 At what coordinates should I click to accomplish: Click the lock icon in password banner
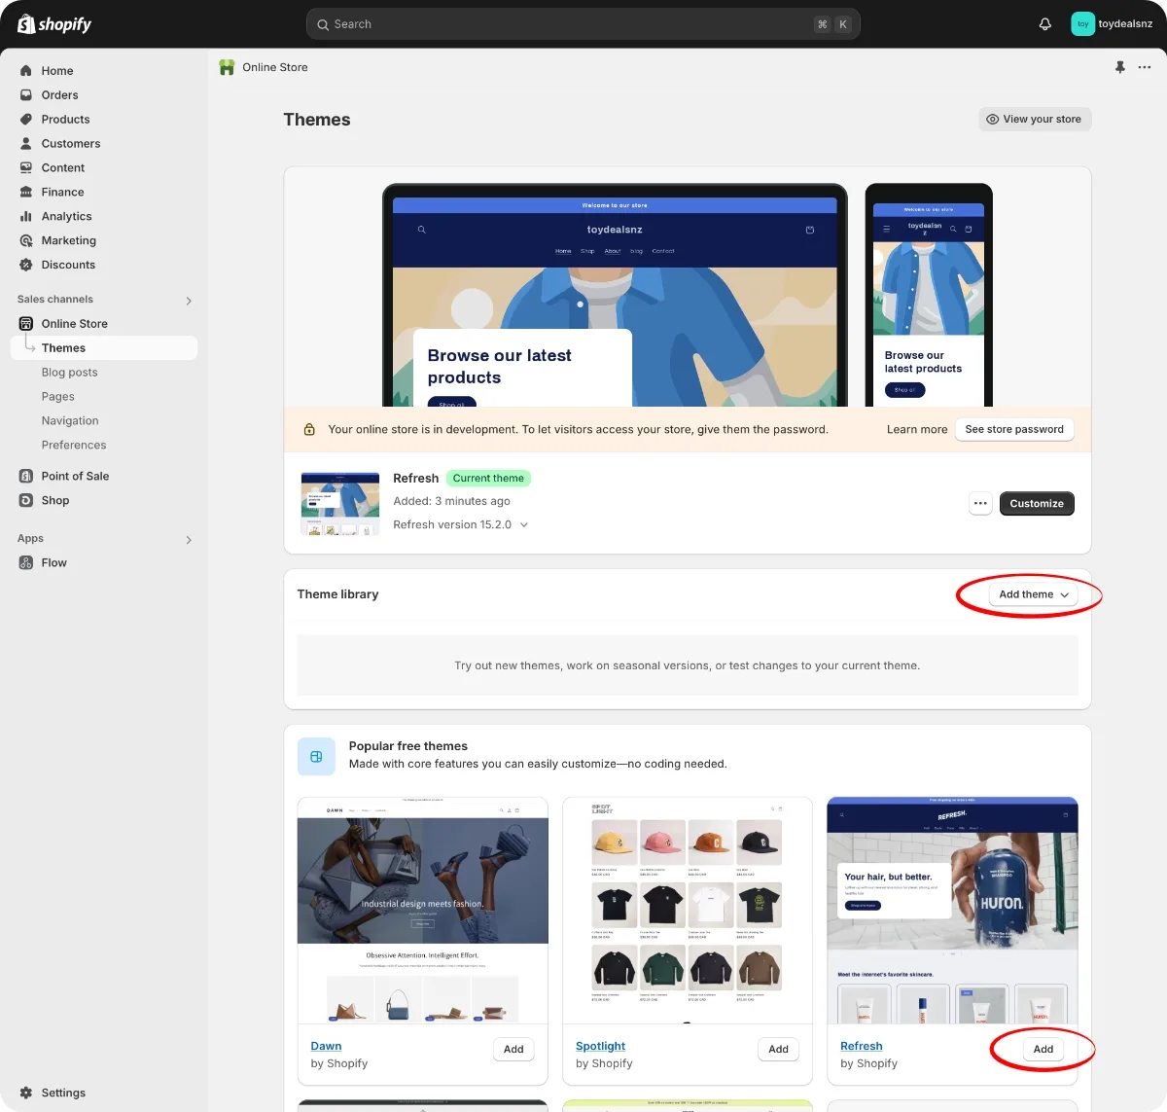[309, 430]
